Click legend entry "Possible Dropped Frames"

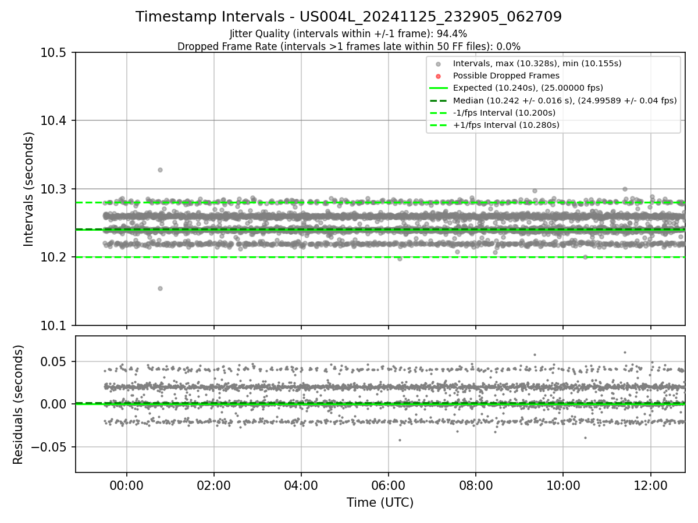506,76
